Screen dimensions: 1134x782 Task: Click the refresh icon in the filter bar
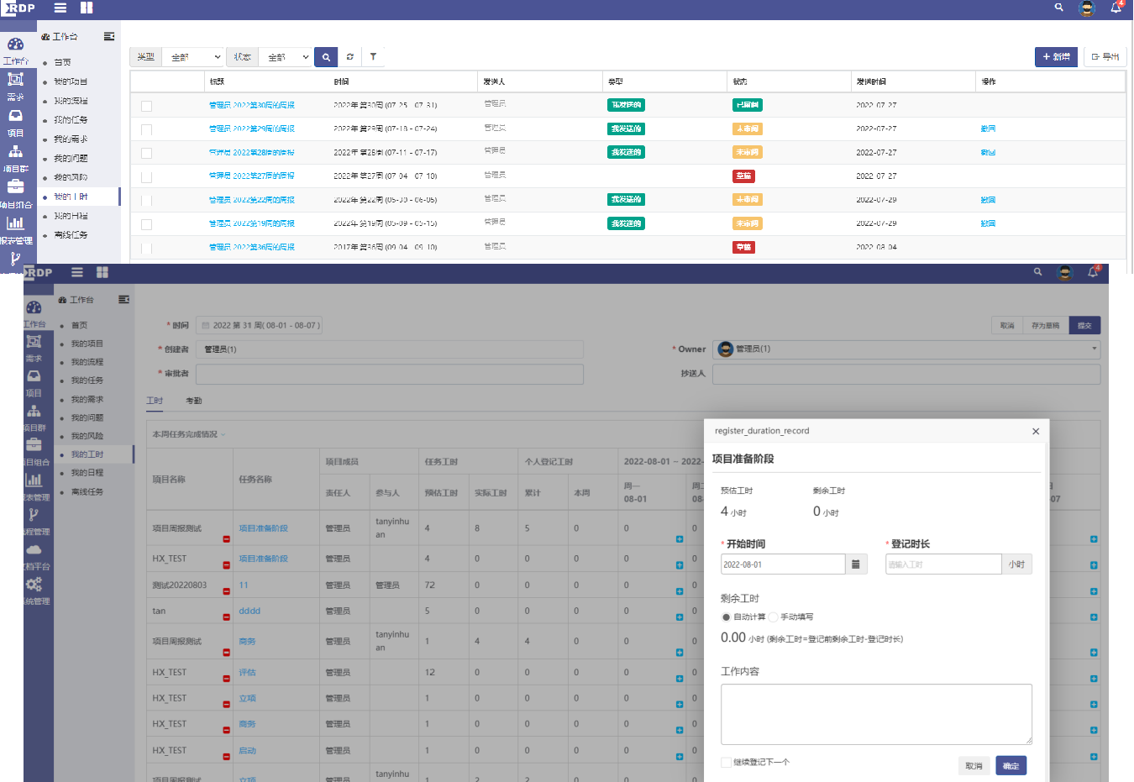[349, 57]
